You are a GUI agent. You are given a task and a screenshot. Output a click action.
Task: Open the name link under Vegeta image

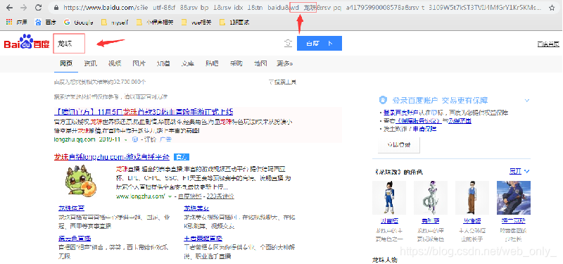click(389, 220)
